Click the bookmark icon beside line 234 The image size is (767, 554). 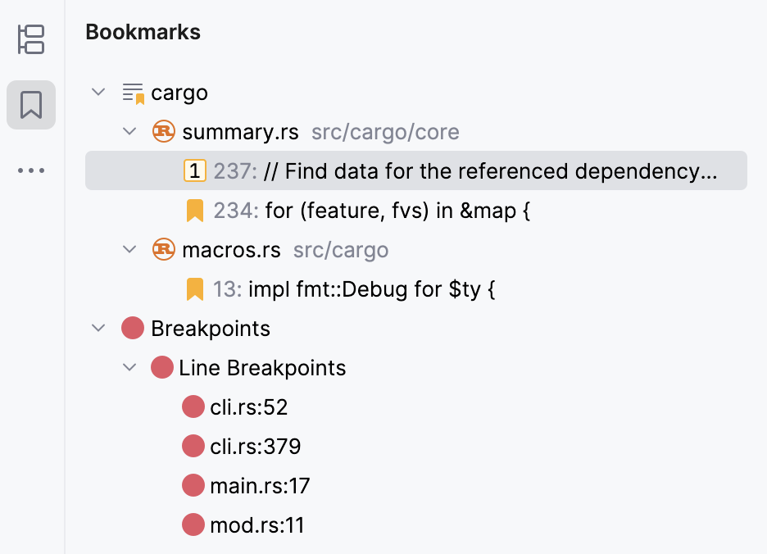pos(193,210)
